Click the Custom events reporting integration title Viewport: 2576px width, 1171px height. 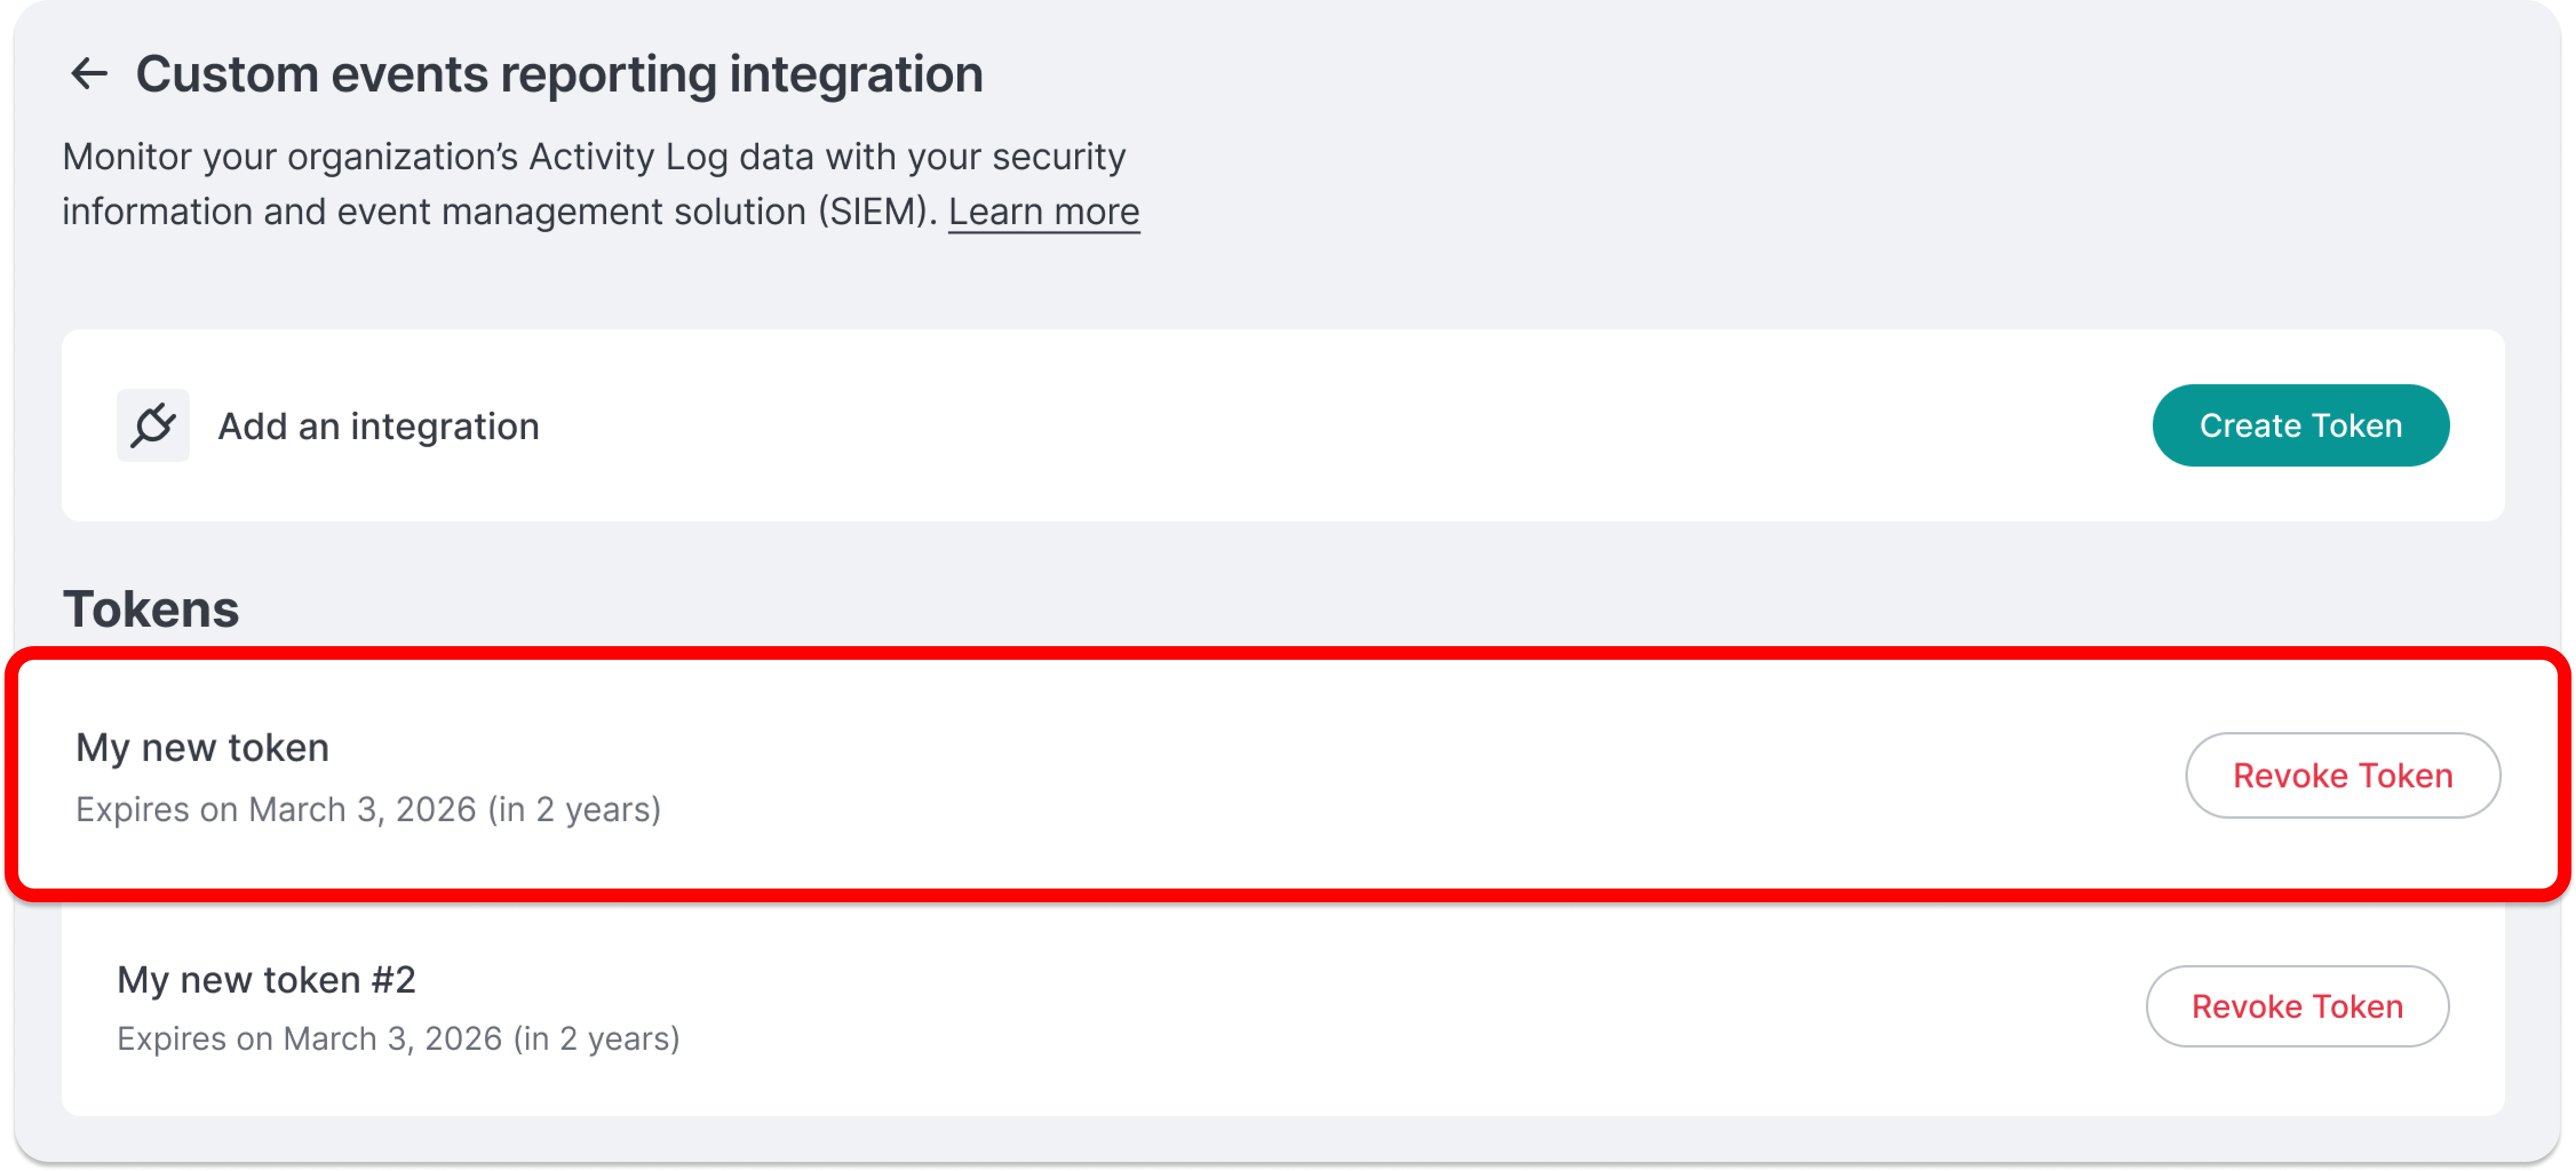559,75
